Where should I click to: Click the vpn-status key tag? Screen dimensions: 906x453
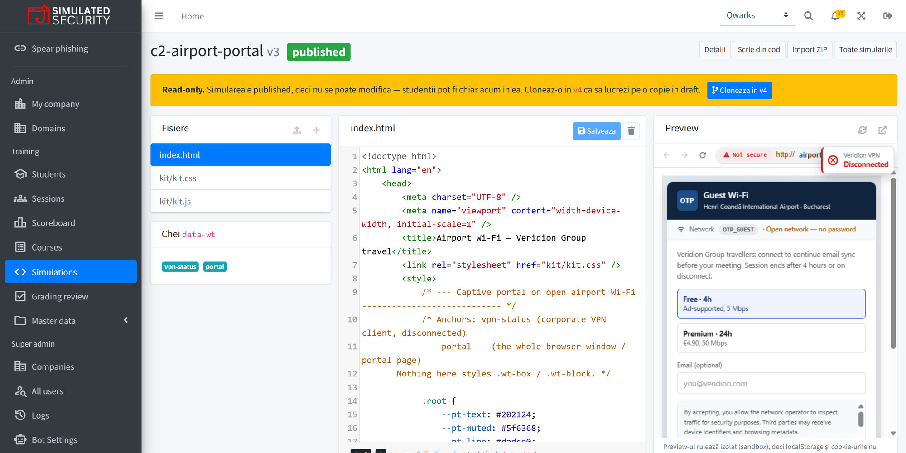click(180, 267)
